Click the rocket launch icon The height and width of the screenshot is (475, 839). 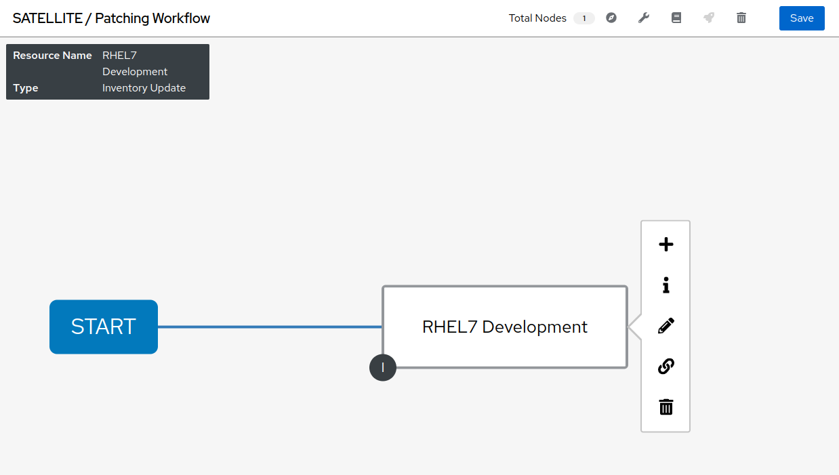709,18
